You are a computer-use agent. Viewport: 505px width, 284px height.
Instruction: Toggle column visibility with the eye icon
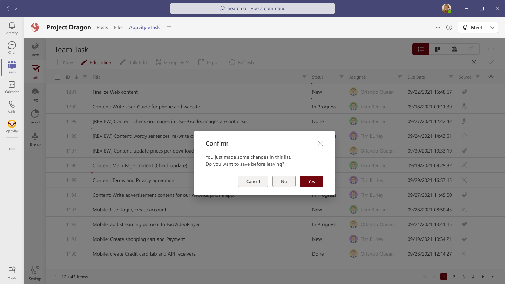tap(491, 76)
